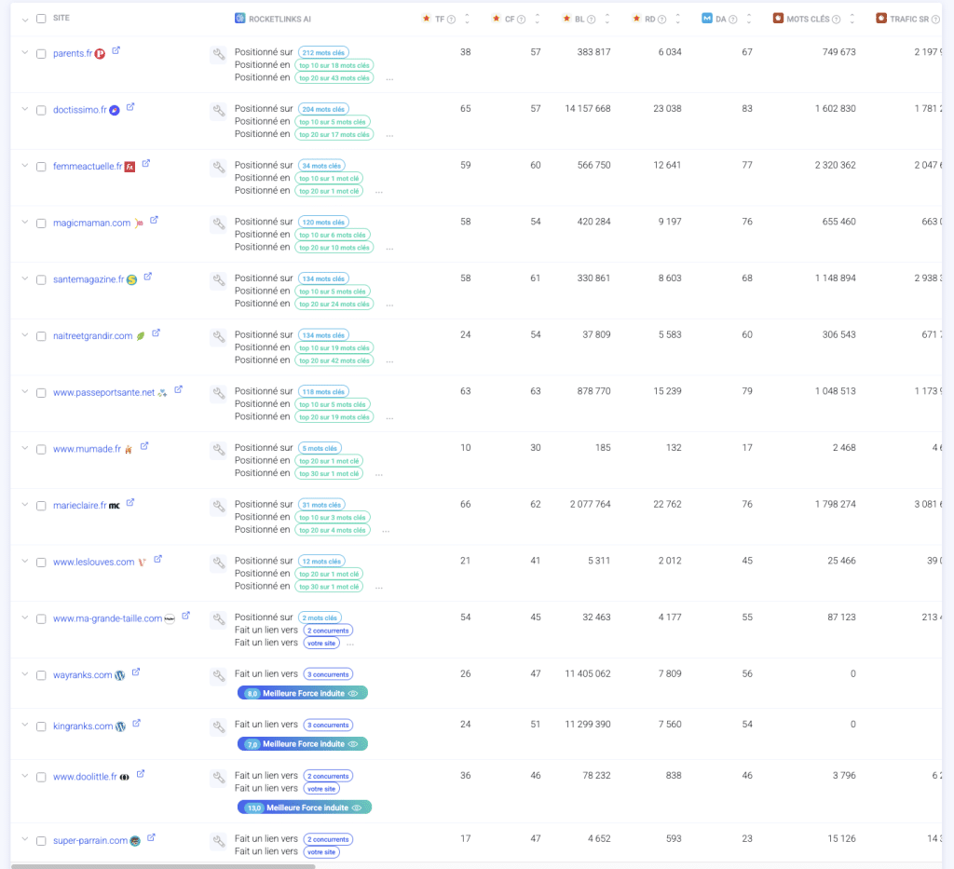This screenshot has width=954, height=869.
Task: Click the wrench tool icon for doctissimo.fr
Action: click(218, 111)
